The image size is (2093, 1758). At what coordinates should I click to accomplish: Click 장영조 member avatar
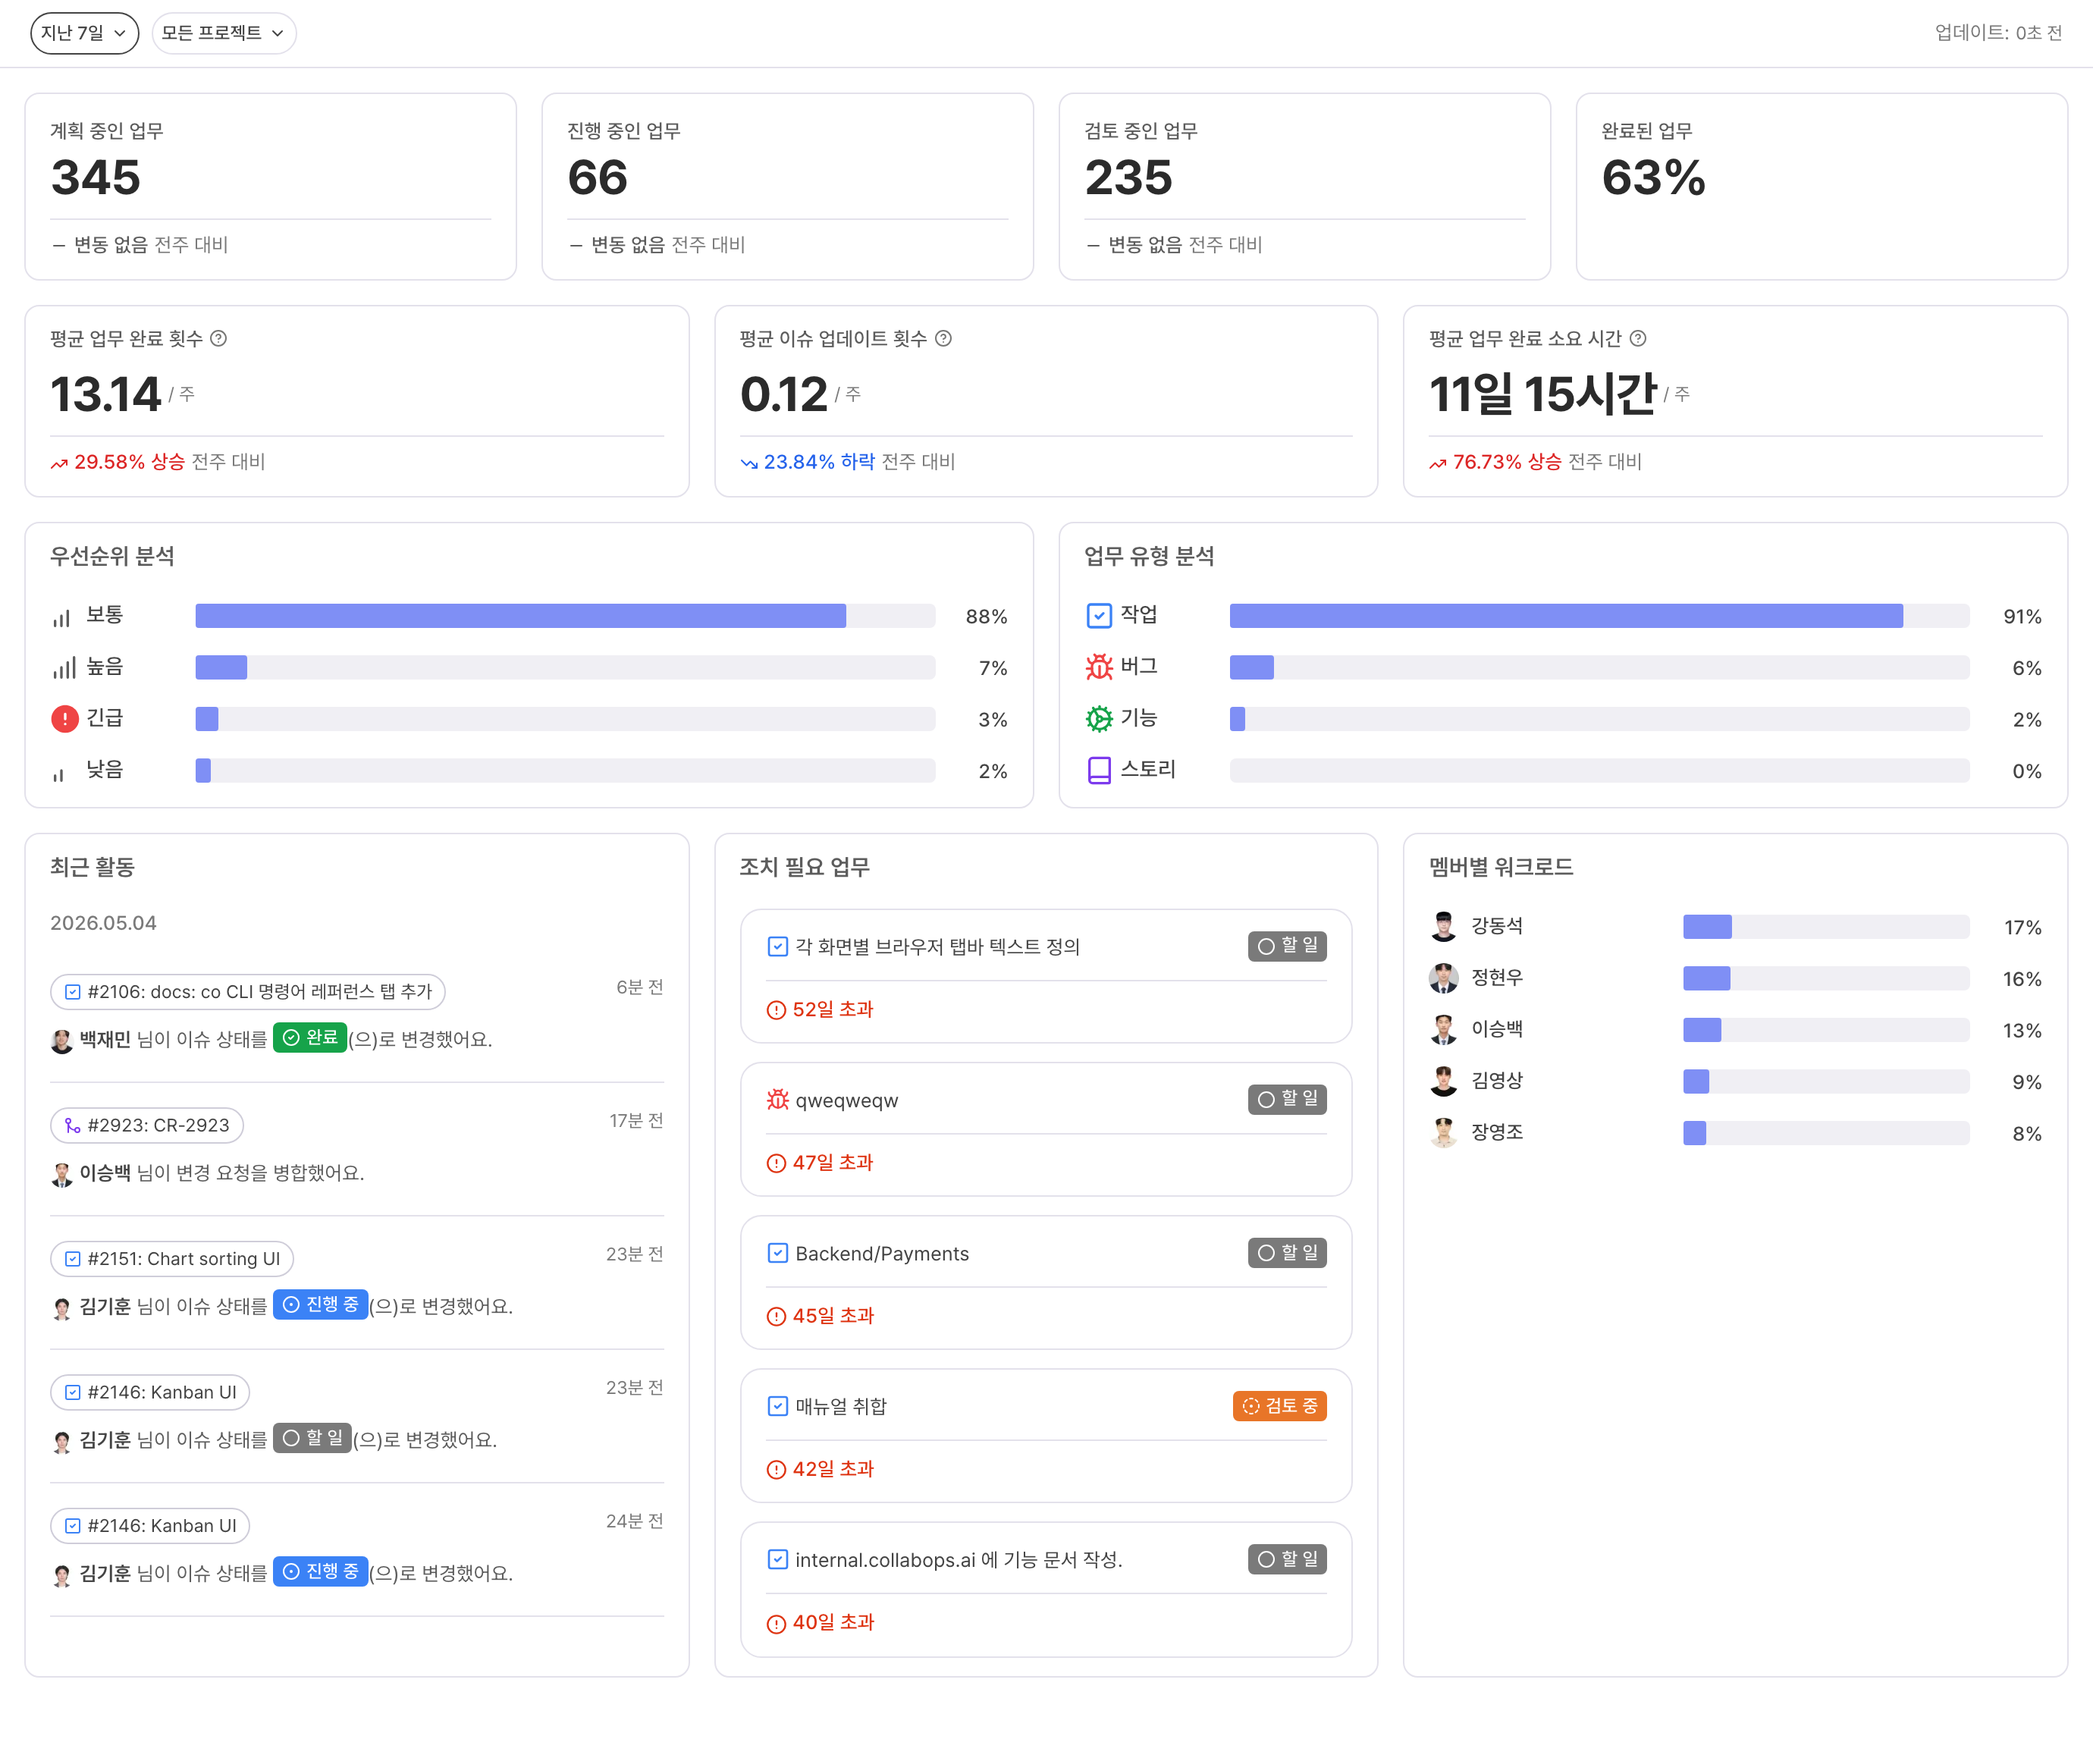1443,1133
